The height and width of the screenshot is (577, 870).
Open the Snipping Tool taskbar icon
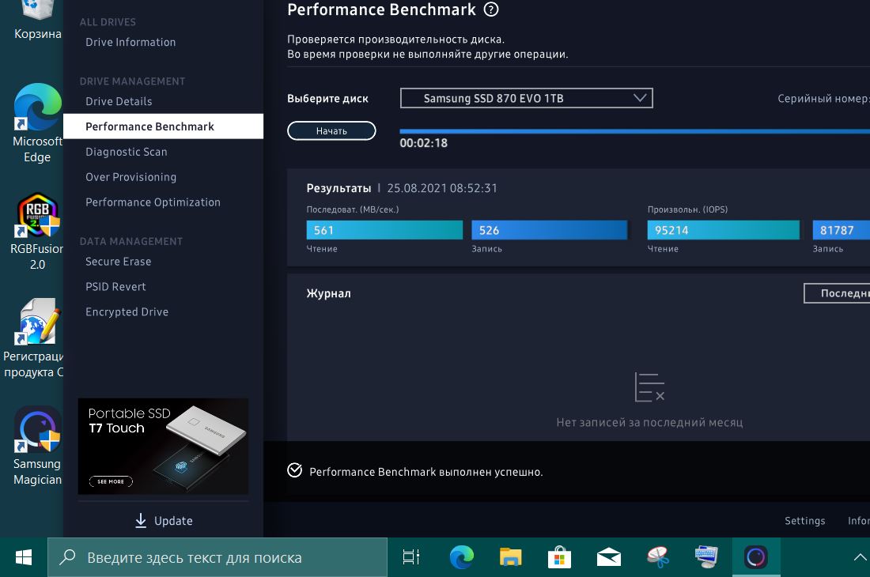point(658,557)
